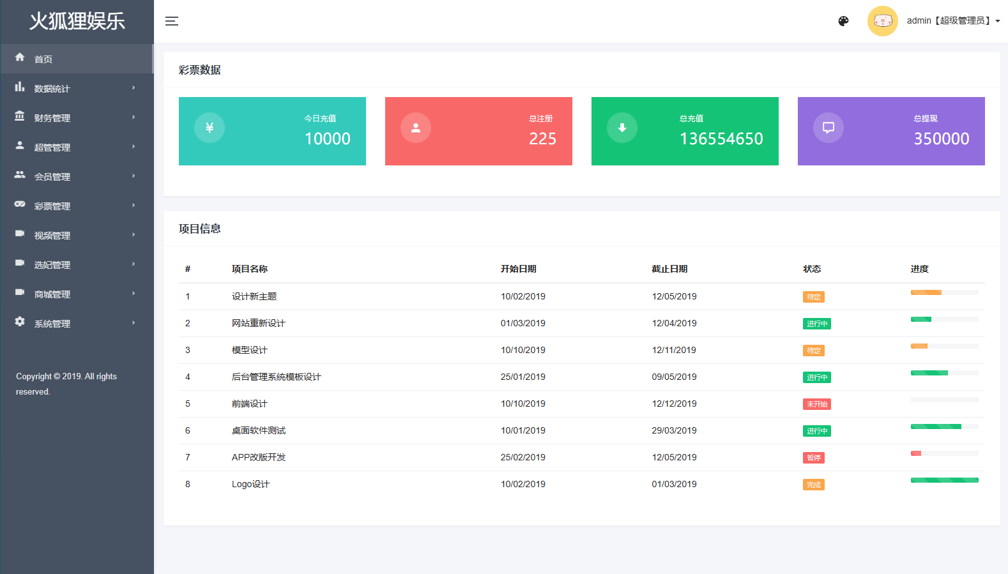Click the 火狐狸娱乐 logo title
The height and width of the screenshot is (574, 1008).
[77, 21]
